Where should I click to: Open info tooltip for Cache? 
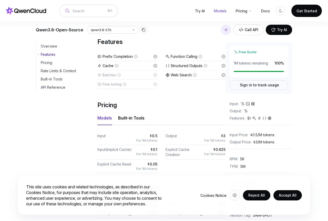pyautogui.click(x=117, y=66)
